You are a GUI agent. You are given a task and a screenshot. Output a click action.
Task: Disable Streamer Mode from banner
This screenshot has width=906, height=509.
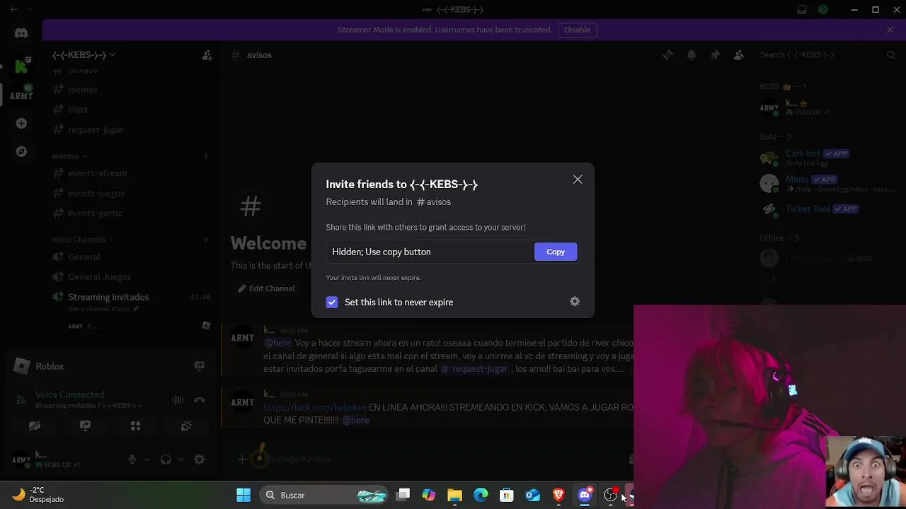pos(577,30)
